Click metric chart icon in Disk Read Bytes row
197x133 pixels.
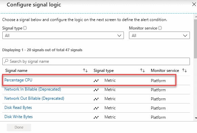click(x=96, y=108)
